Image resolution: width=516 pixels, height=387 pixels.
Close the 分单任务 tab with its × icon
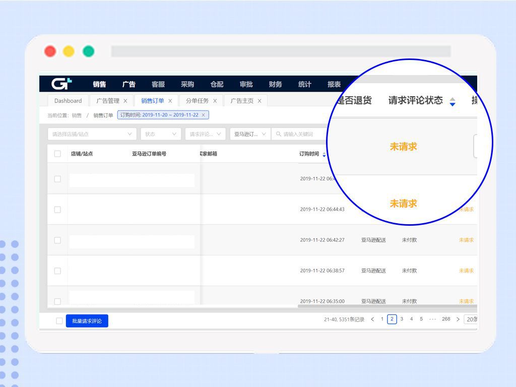click(215, 101)
